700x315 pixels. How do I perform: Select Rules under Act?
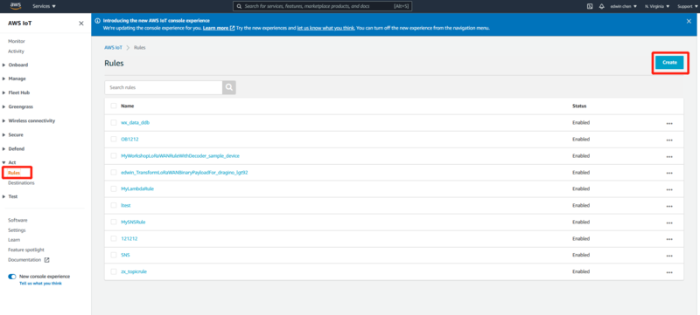click(x=14, y=173)
